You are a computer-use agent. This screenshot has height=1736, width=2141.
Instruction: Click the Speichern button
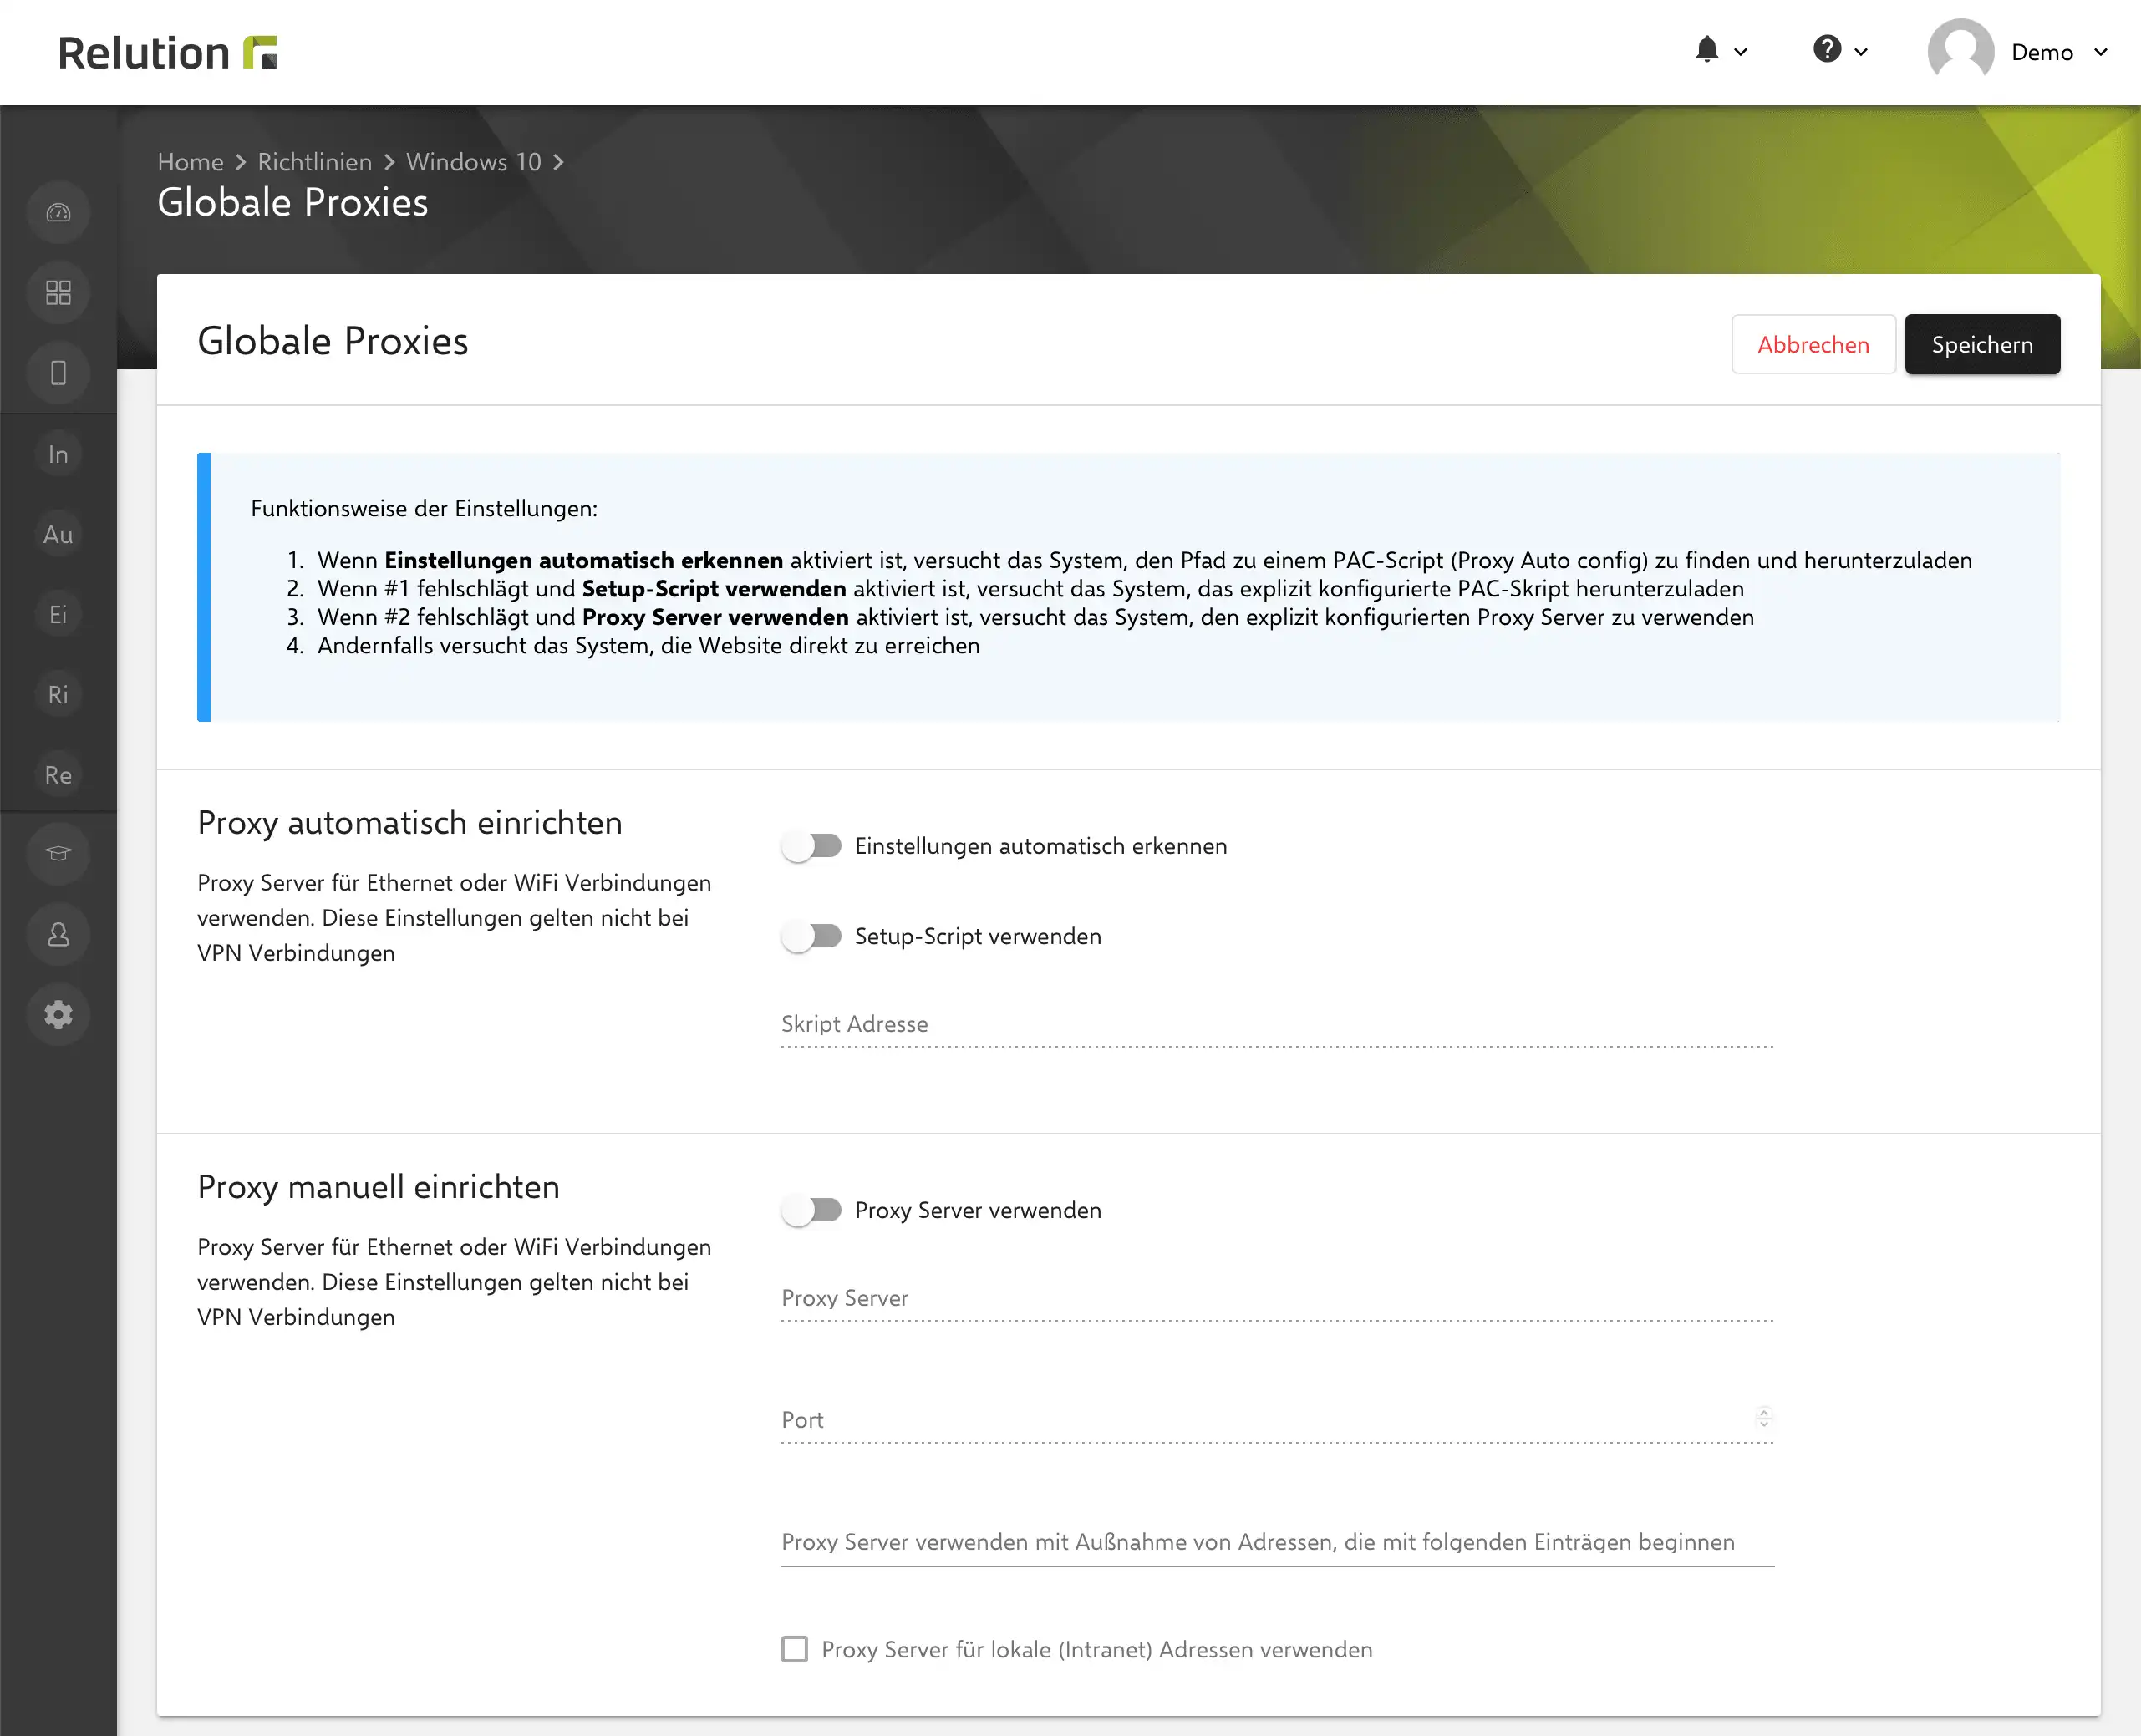[1982, 344]
